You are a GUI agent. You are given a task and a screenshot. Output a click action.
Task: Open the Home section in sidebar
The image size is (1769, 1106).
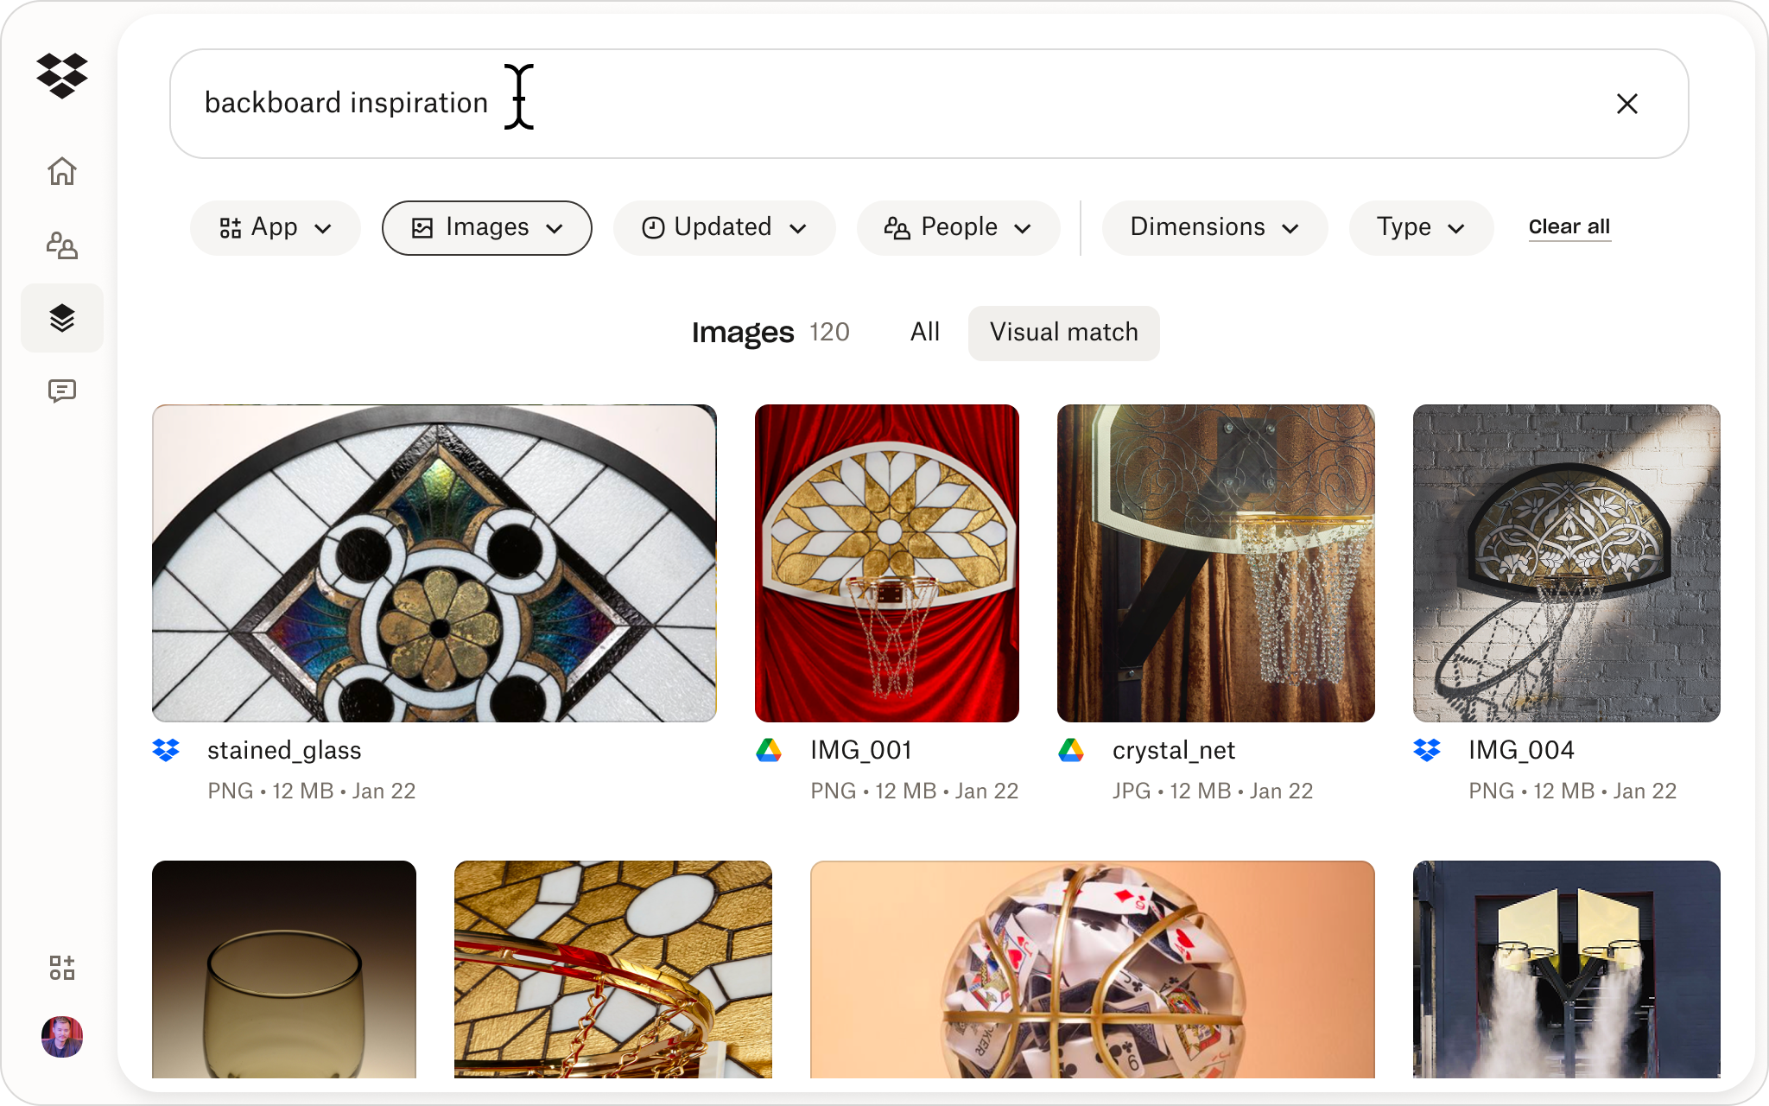tap(62, 172)
